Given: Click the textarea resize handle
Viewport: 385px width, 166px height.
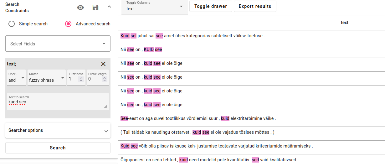Looking at the screenshot, I should pos(105,107).
